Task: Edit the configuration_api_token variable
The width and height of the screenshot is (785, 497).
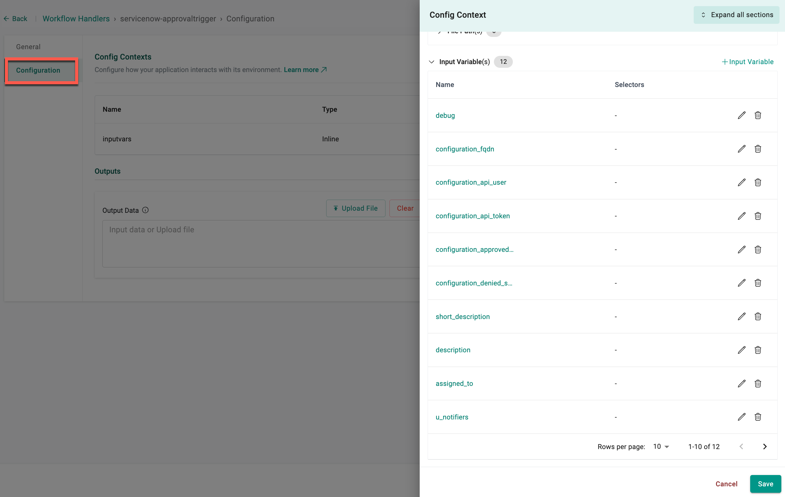Action: (741, 216)
